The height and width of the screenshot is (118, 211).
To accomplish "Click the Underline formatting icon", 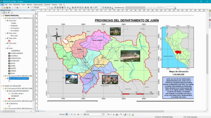I will point(114,114).
